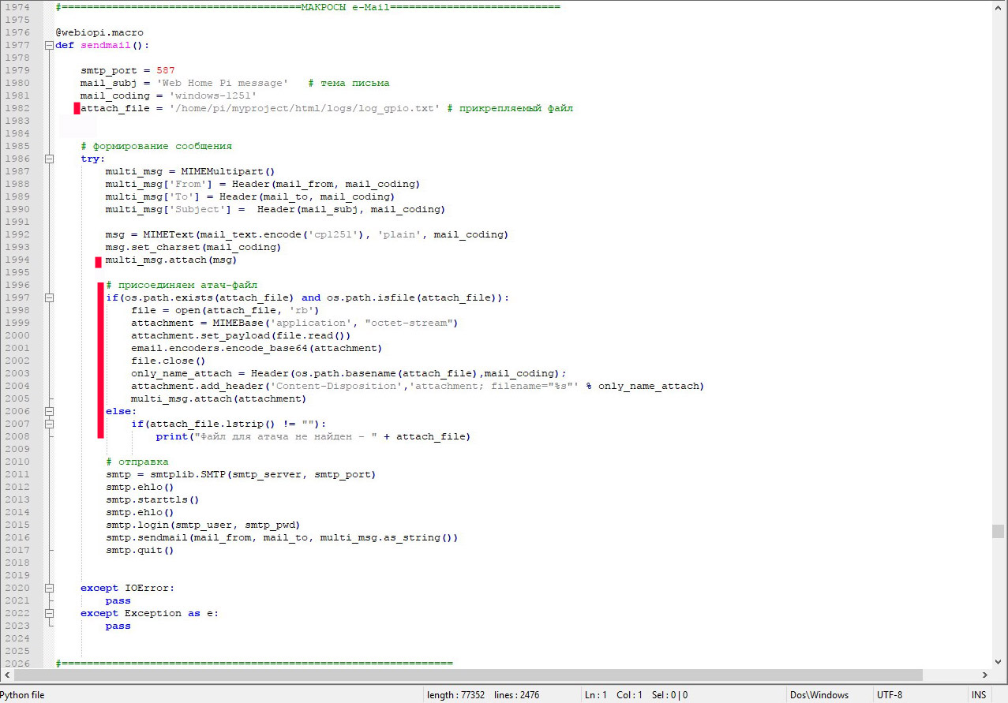Collapse the else: block at line 2006
Image resolution: width=1008 pixels, height=703 pixels.
point(50,411)
